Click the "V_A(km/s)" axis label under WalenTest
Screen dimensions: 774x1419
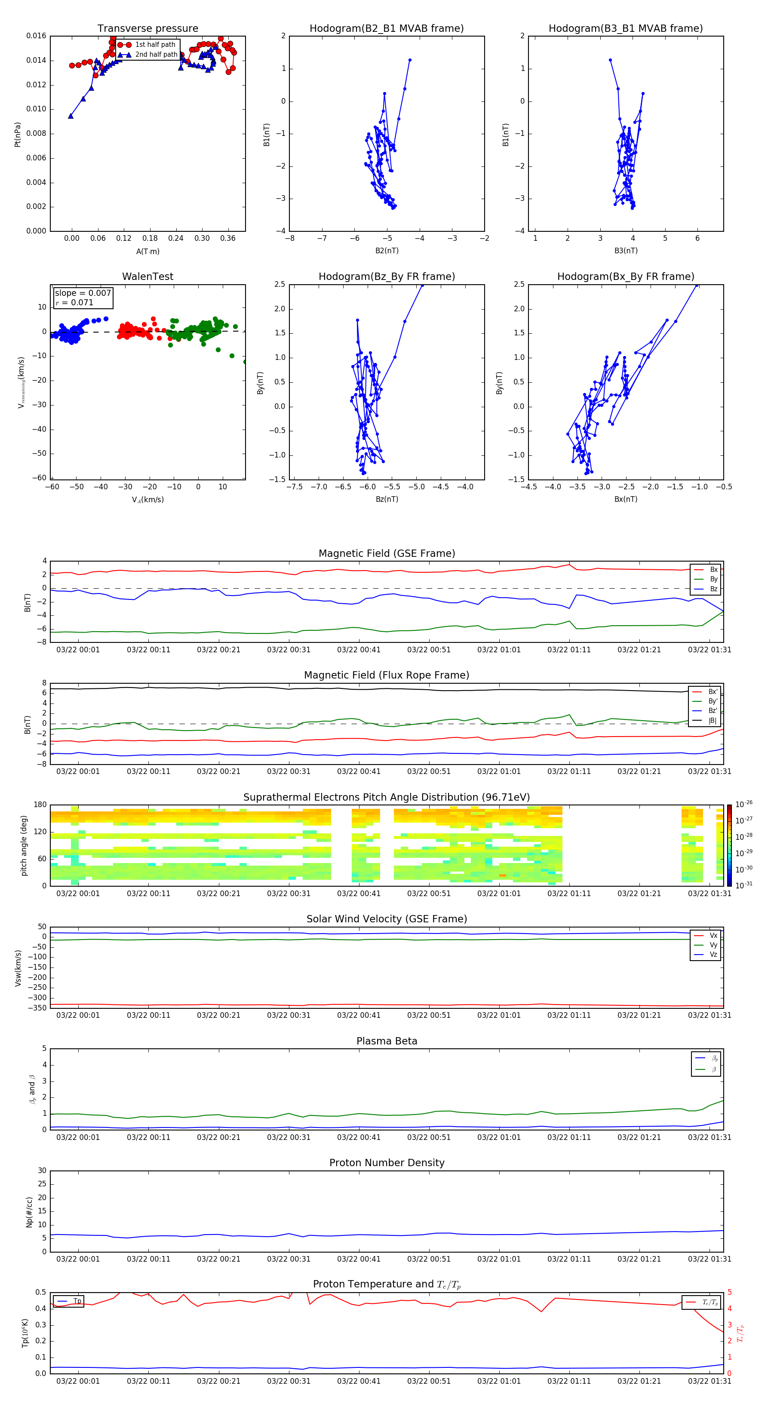point(147,500)
